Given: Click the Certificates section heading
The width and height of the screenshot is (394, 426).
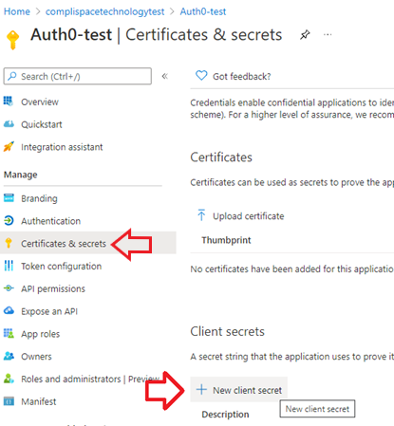Looking at the screenshot, I should click(221, 157).
